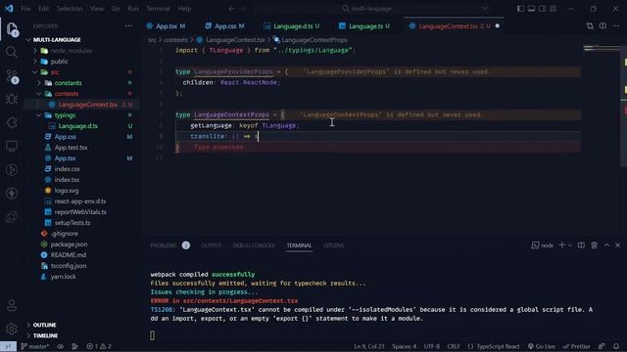Image resolution: width=627 pixels, height=352 pixels.
Task: Split the terminal panel
Action: pos(581,245)
